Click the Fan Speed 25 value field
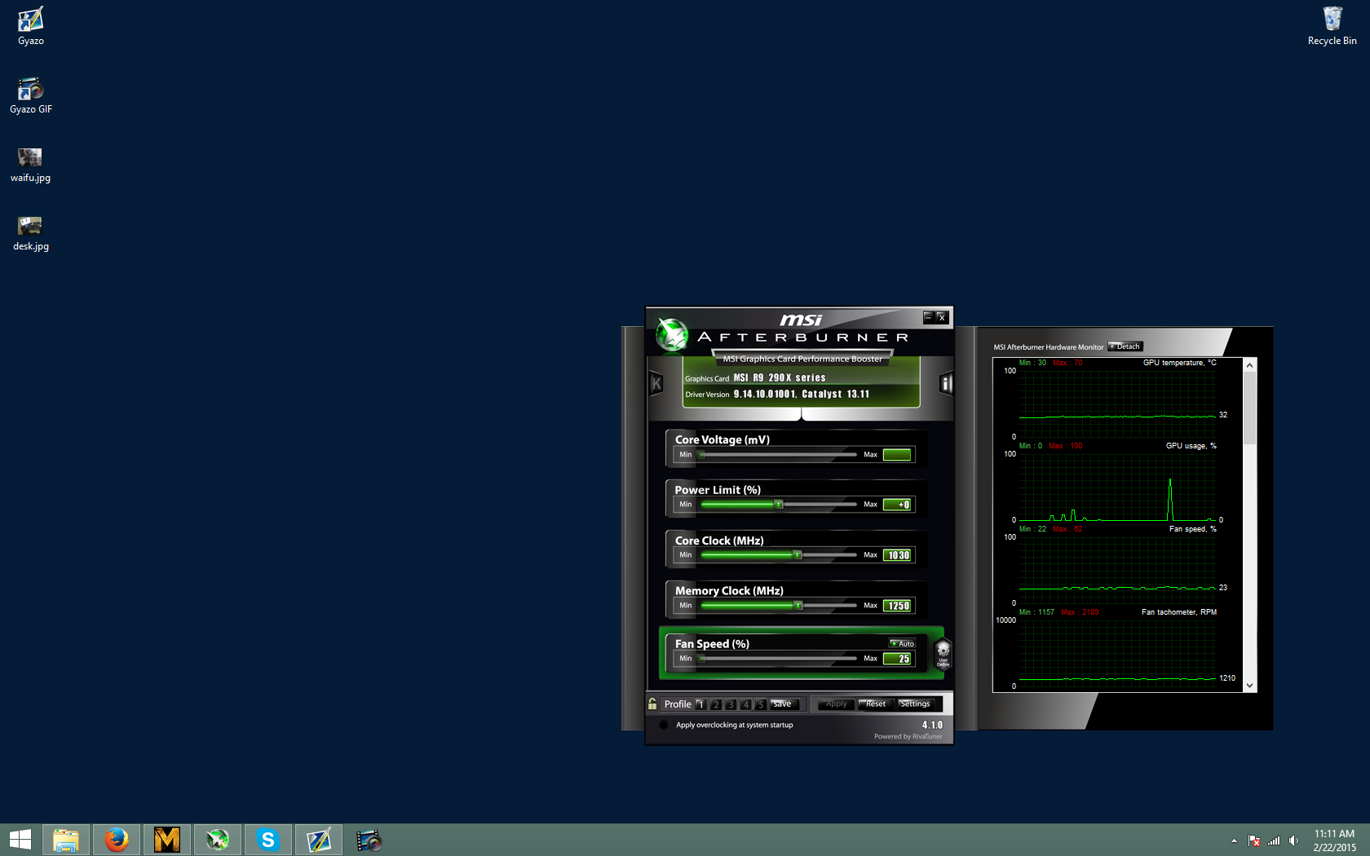The height and width of the screenshot is (856, 1370). pos(897,659)
